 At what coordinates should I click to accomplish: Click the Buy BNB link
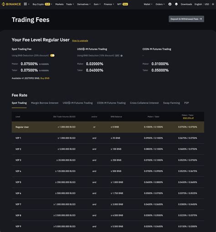coord(45,78)
